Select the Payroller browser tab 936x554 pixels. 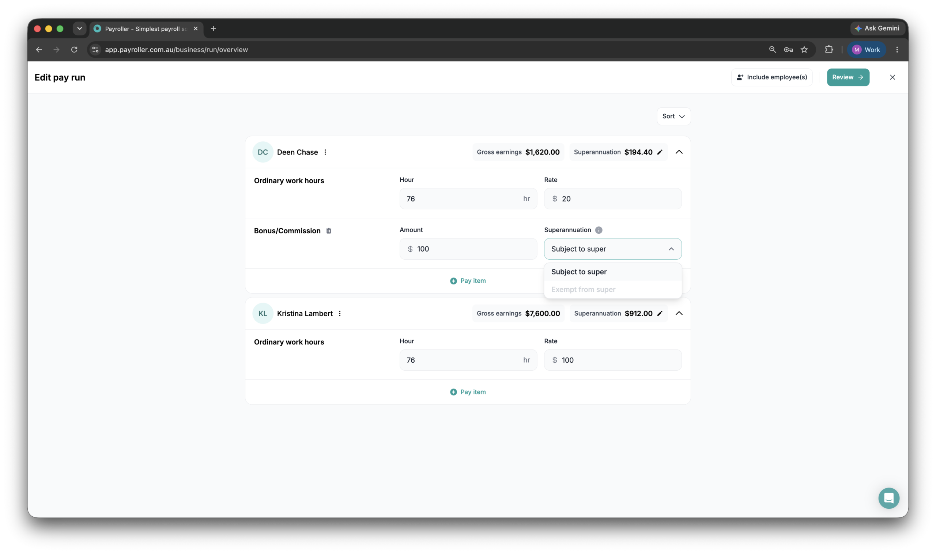pyautogui.click(x=146, y=29)
